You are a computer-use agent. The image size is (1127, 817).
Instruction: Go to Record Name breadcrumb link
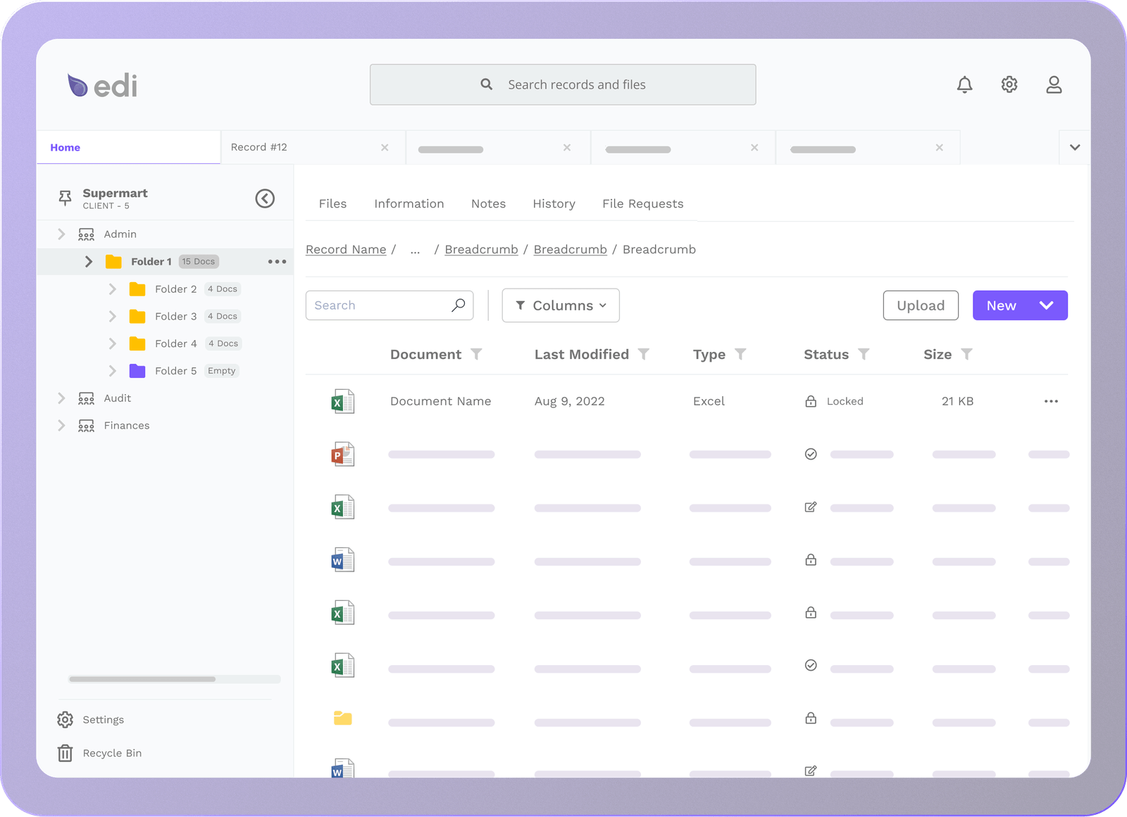coord(346,250)
